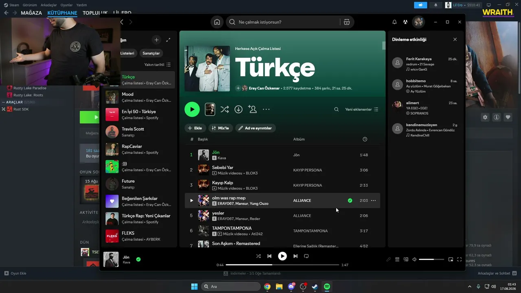Open Ferit Karakaya's listening activity
521x293 pixels.
426,64
